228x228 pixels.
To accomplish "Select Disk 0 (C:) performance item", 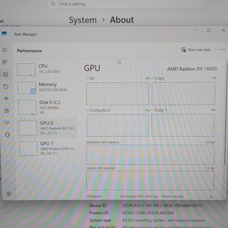I will (47, 107).
